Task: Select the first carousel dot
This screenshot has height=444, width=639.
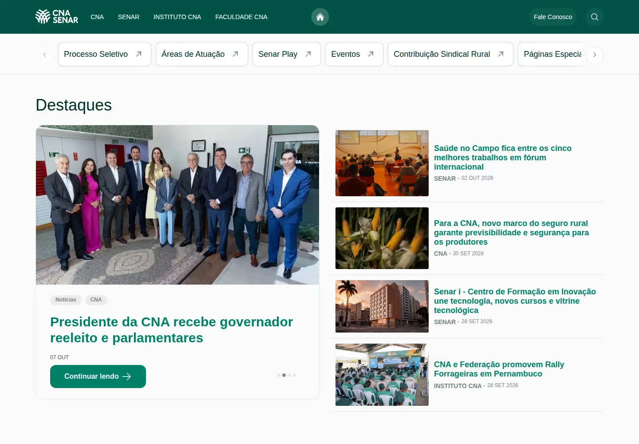Action: [279, 375]
